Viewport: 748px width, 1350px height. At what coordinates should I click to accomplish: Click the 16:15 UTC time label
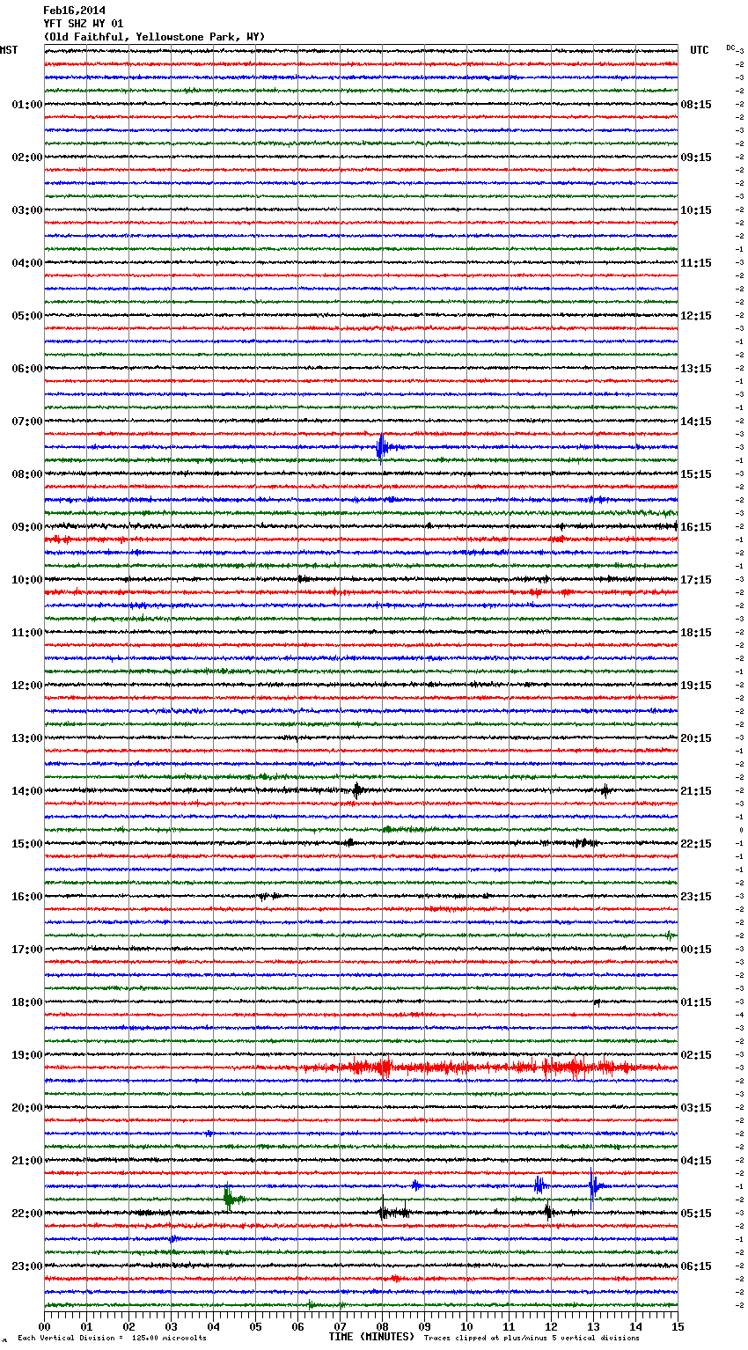[x=696, y=527]
